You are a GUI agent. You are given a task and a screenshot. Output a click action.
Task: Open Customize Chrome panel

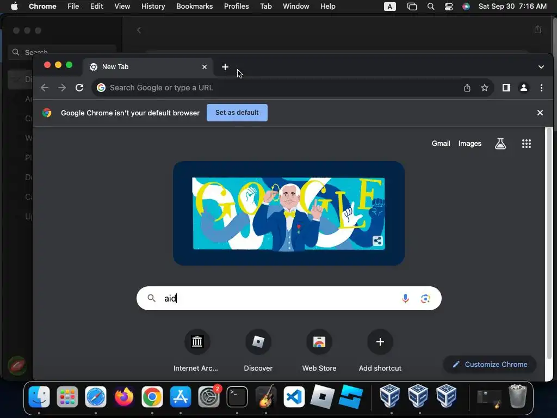point(490,364)
